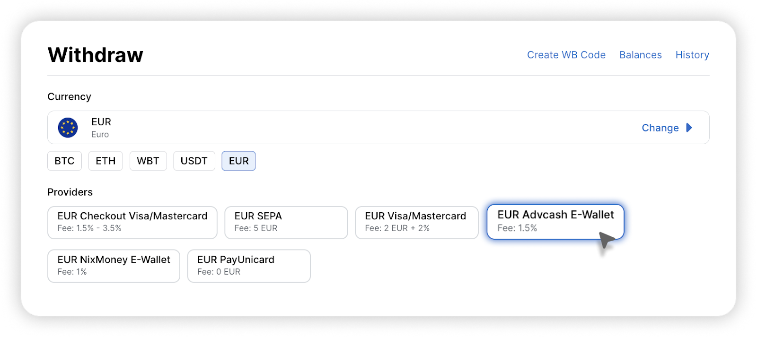Select the EUR SEPA provider
Viewport: 757px width, 337px height.
pos(286,222)
